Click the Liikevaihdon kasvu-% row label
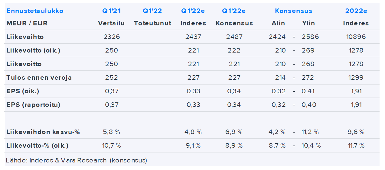This screenshot has height=170, width=385. point(43,132)
